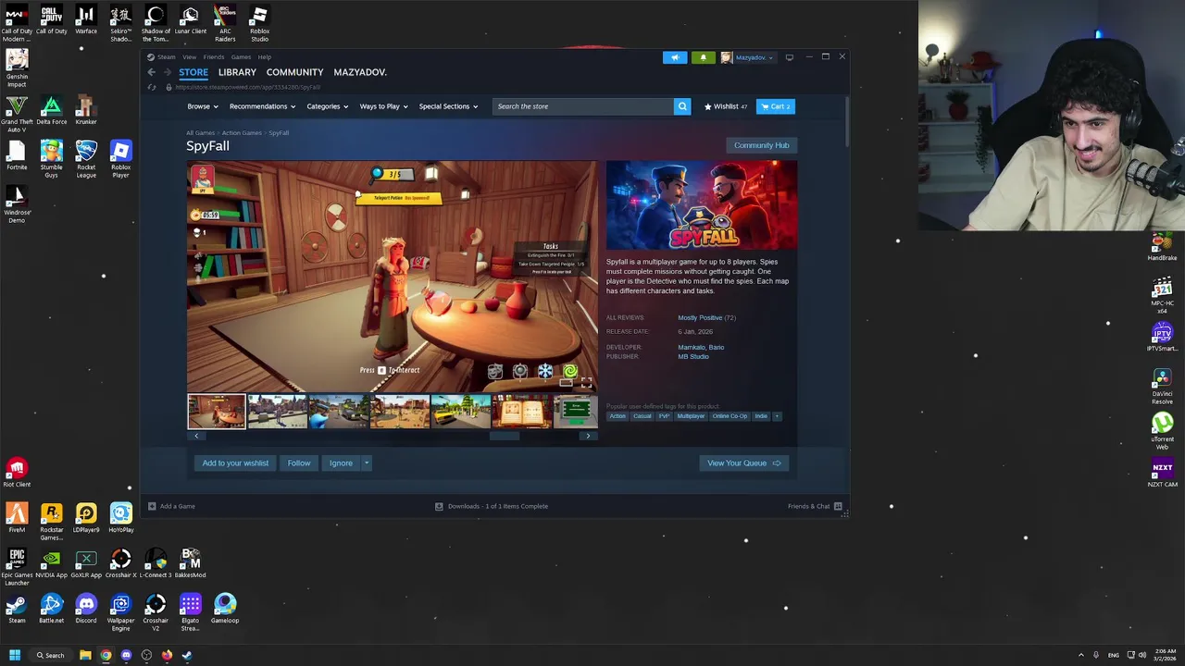The width and height of the screenshot is (1185, 666).
Task: Select the Multiplayer tag
Action: [x=691, y=416]
